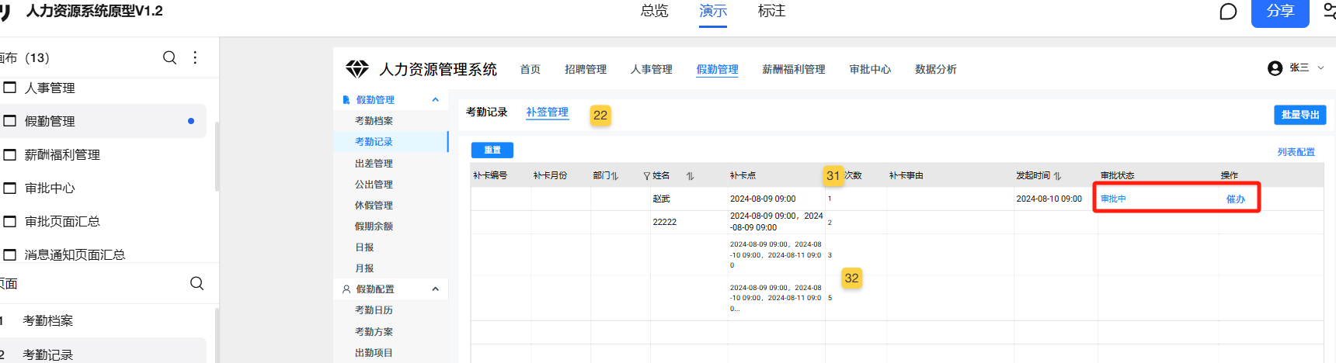Click the sort icon next to 部门

(614, 176)
